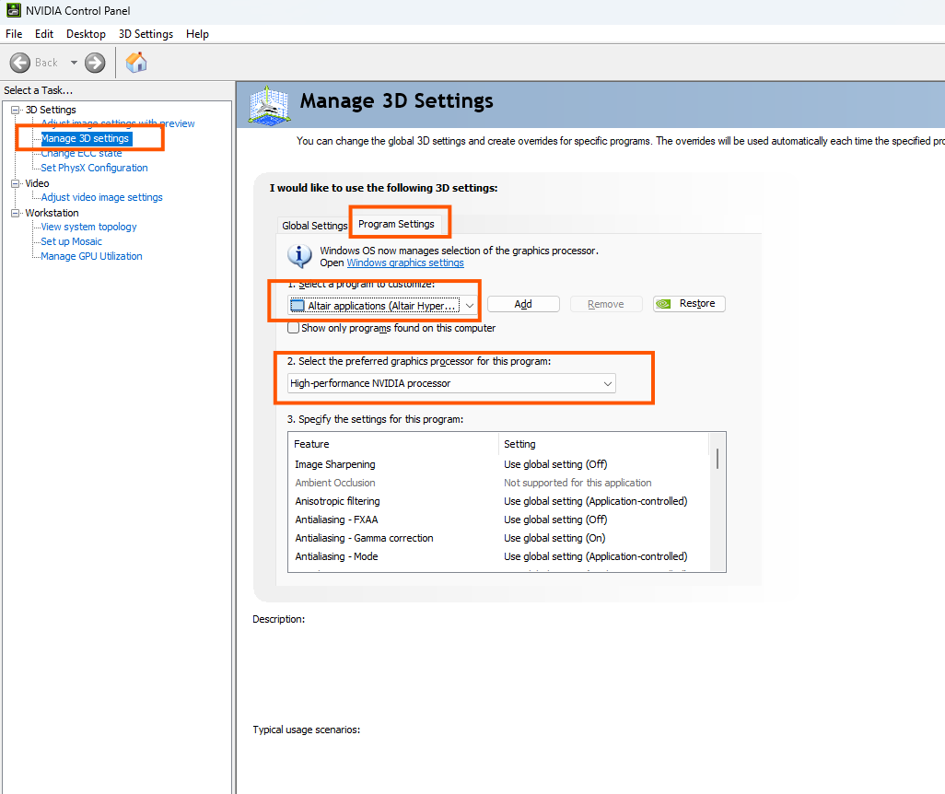Click the NVIDIA logo on Restore button
The width and height of the screenshot is (945, 794).
tap(663, 303)
